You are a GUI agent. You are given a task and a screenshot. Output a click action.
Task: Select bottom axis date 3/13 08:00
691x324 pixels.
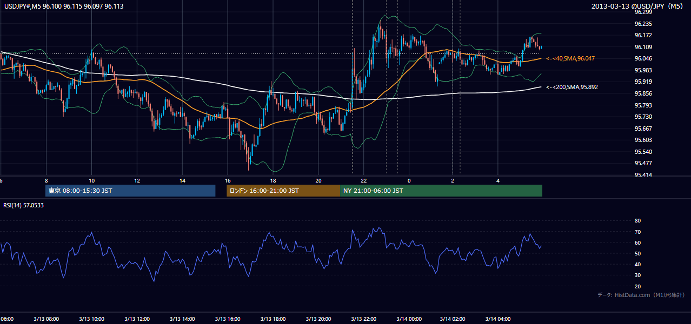coord(46,319)
